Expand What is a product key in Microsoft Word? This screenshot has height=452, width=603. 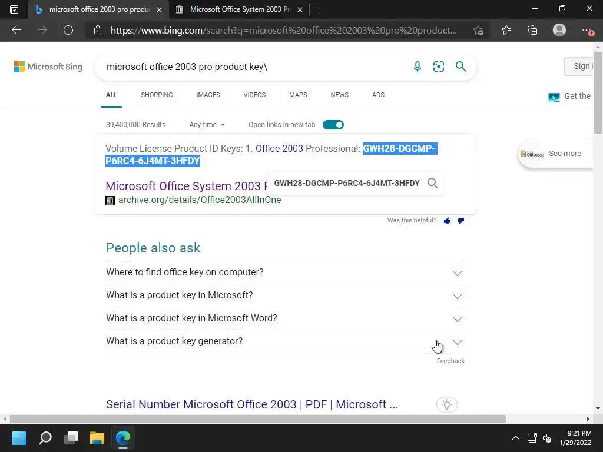(285, 318)
